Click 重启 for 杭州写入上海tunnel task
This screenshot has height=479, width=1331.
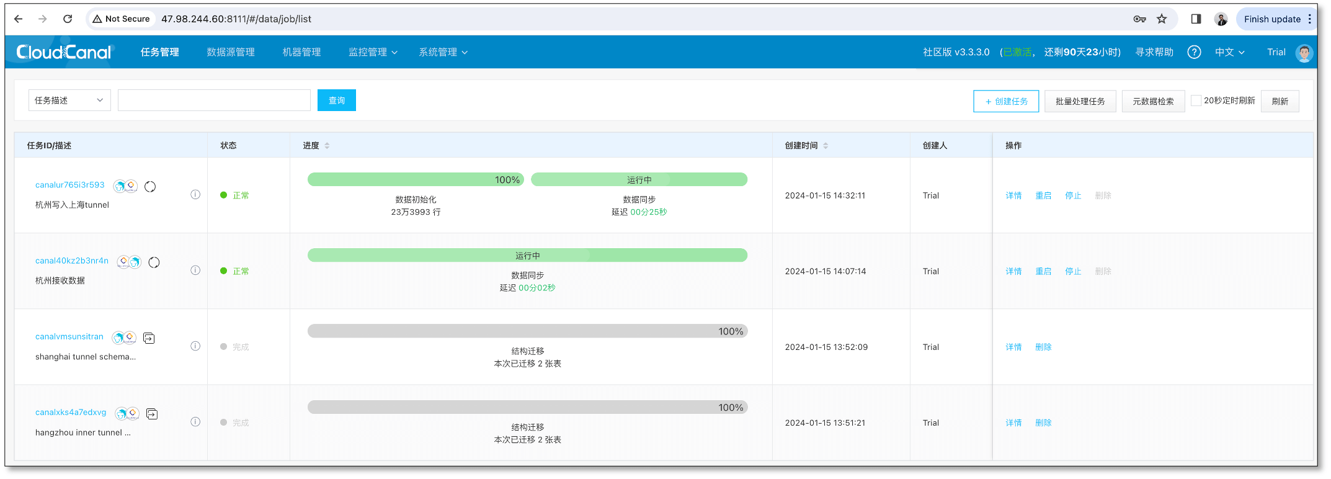pos(1043,195)
